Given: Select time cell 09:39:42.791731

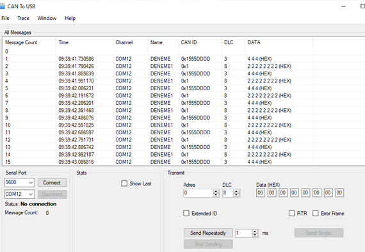Looking at the screenshot, I should pyautogui.click(x=76, y=139).
